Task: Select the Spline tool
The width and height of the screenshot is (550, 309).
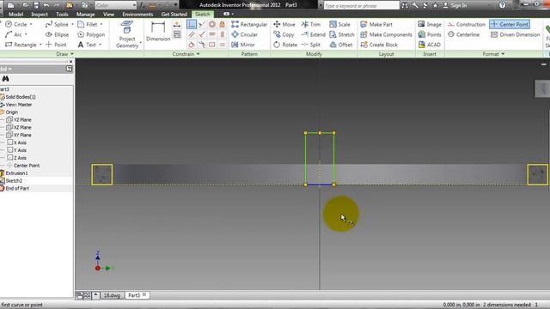Action: coord(57,24)
